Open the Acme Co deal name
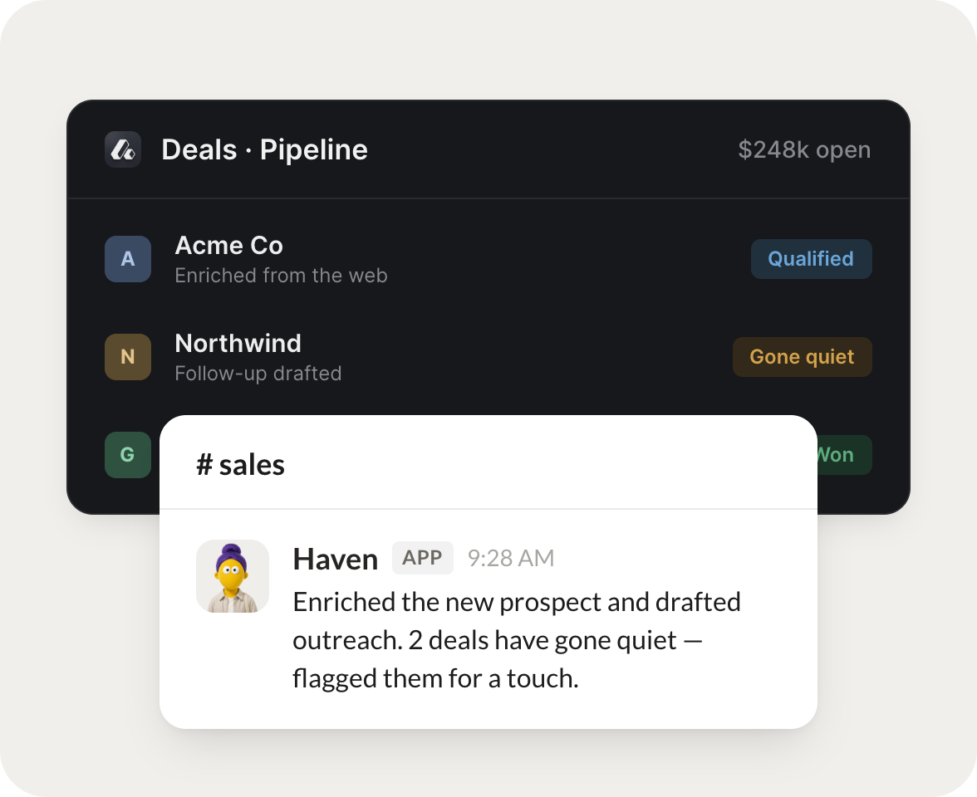This screenshot has width=977, height=797. pos(228,246)
